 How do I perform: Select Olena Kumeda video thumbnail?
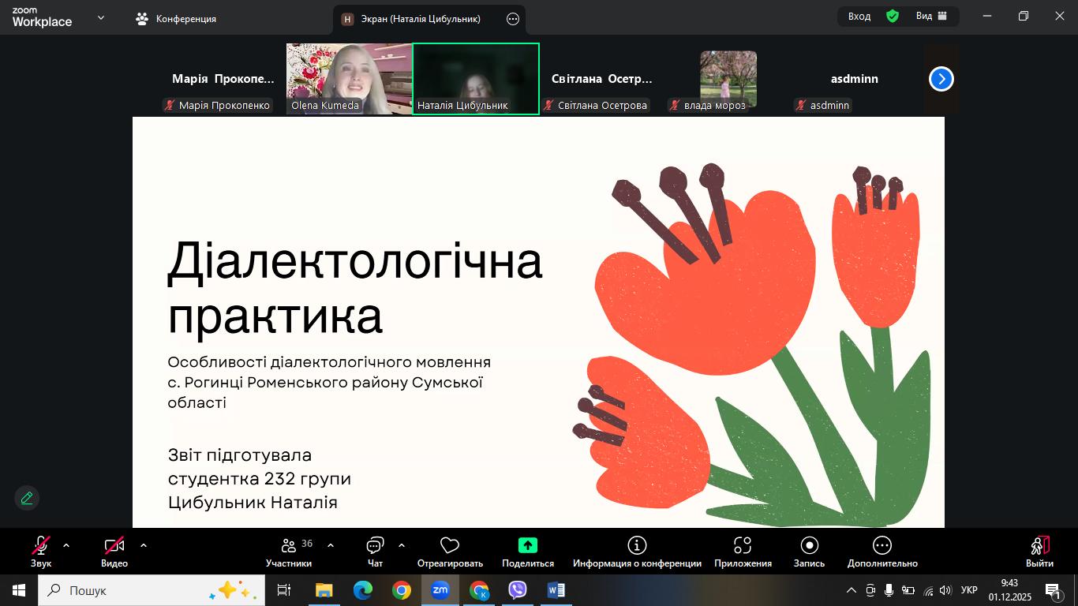(x=349, y=79)
